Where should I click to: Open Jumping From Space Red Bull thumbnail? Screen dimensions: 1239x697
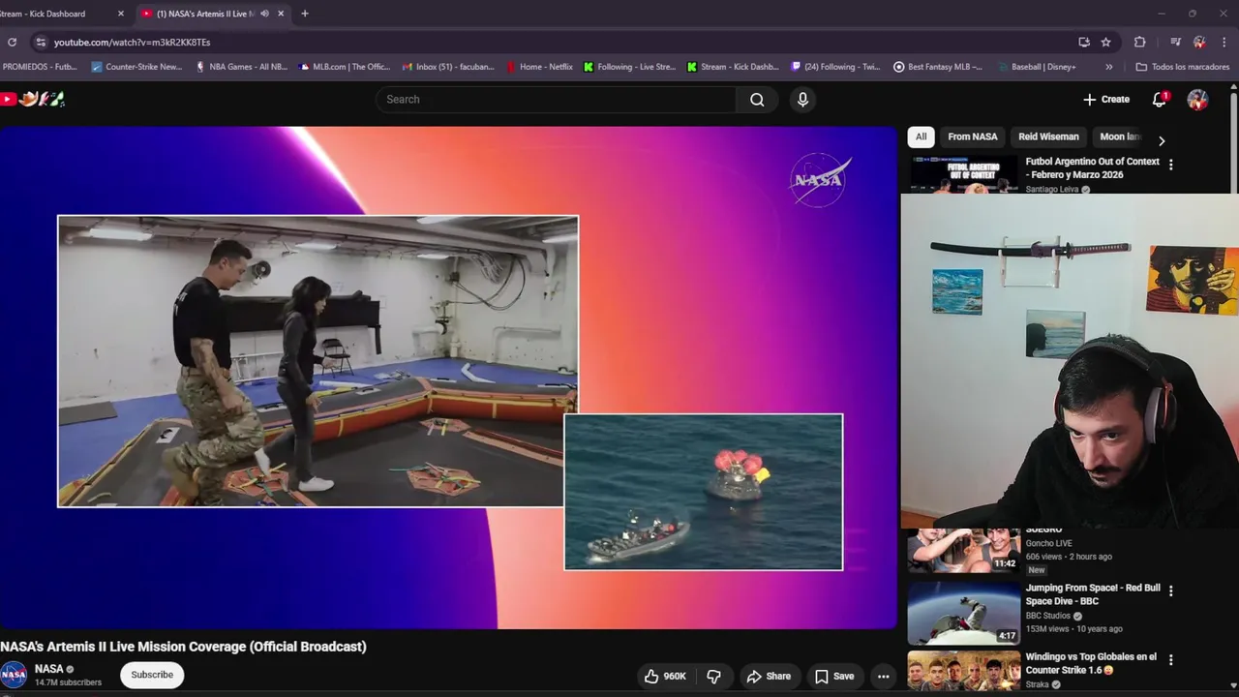point(964,613)
